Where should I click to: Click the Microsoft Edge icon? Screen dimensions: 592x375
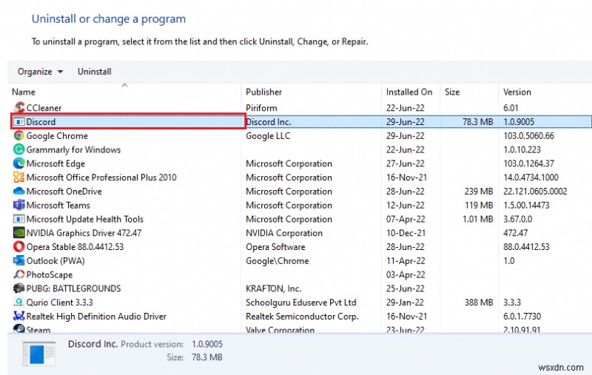pos(18,163)
